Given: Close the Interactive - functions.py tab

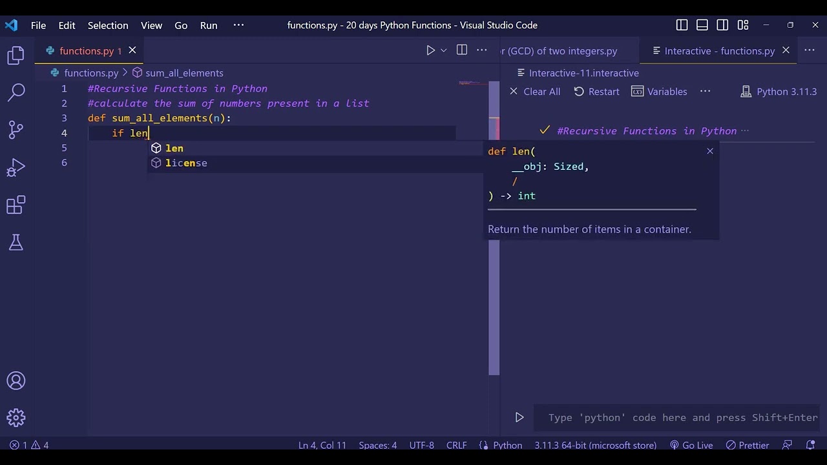Looking at the screenshot, I should click(786, 50).
